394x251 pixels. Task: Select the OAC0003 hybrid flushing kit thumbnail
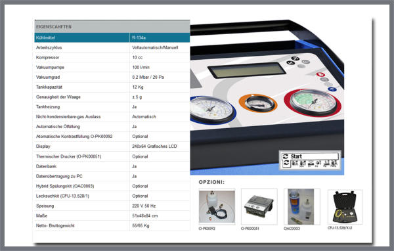pyautogui.click(x=302, y=207)
